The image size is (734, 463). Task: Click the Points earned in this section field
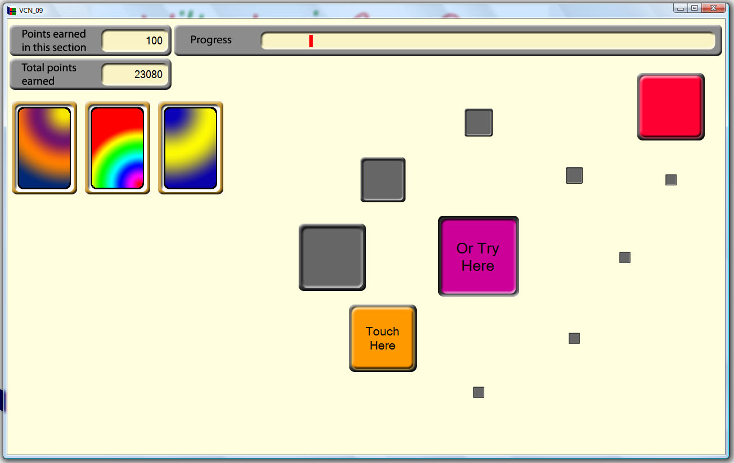(x=135, y=41)
